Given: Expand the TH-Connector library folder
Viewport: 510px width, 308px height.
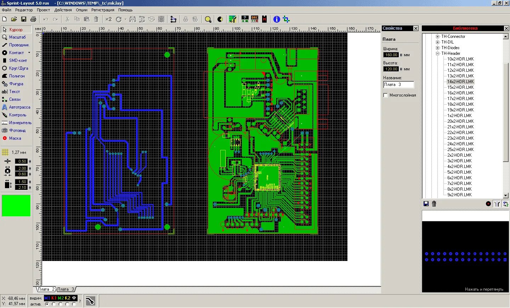Looking at the screenshot, I should point(438,36).
